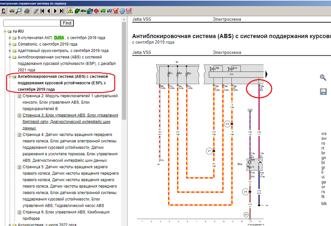Screen dimensions: 331x226
Task: Click the 6-ступенчатая АКП folder icon
Action: [x=14, y=38]
